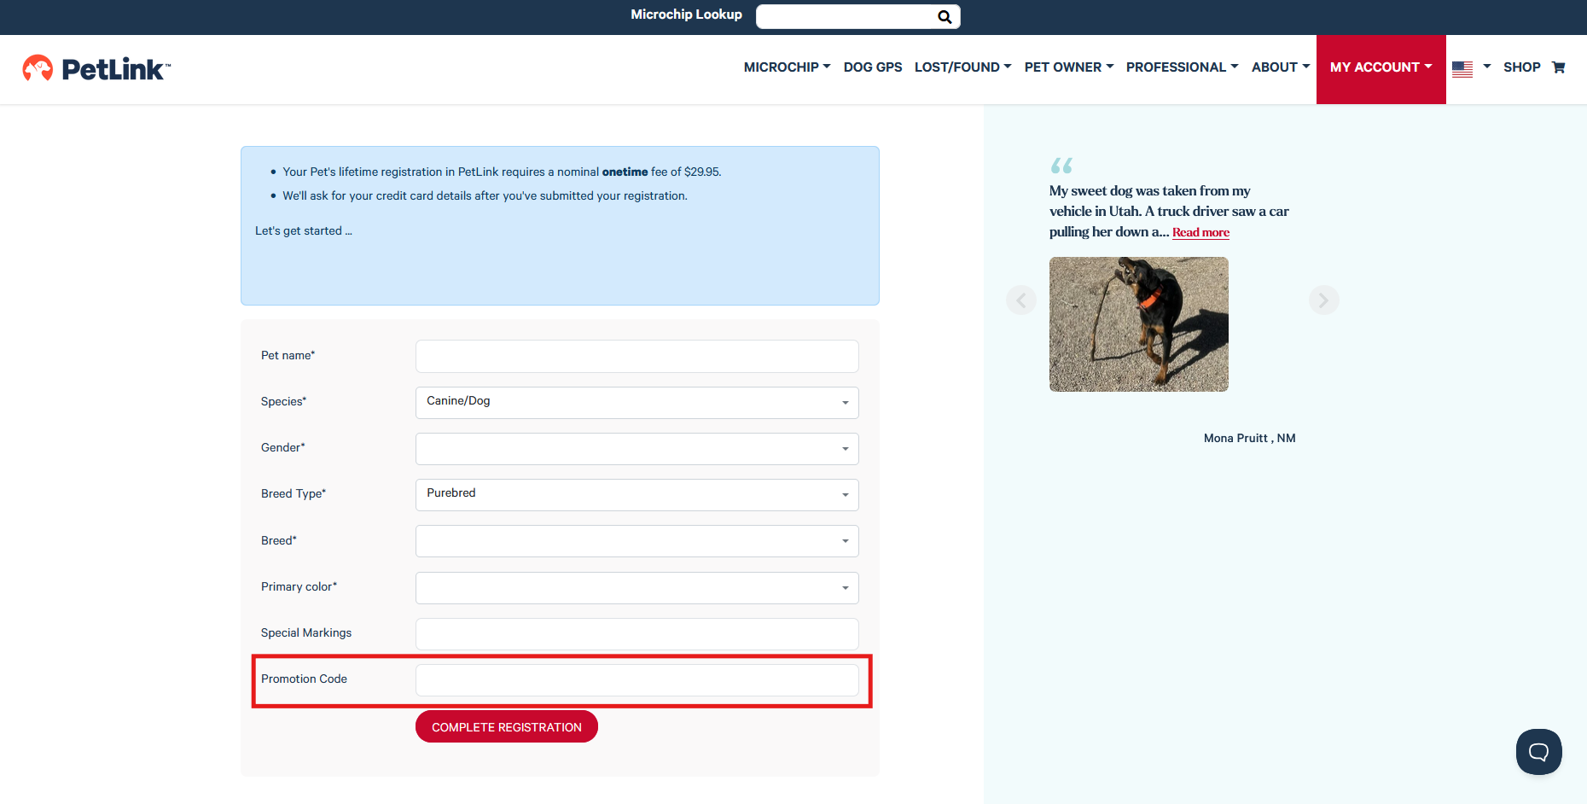
Task: Click the Mona Pruitt, NM name
Action: click(x=1249, y=439)
